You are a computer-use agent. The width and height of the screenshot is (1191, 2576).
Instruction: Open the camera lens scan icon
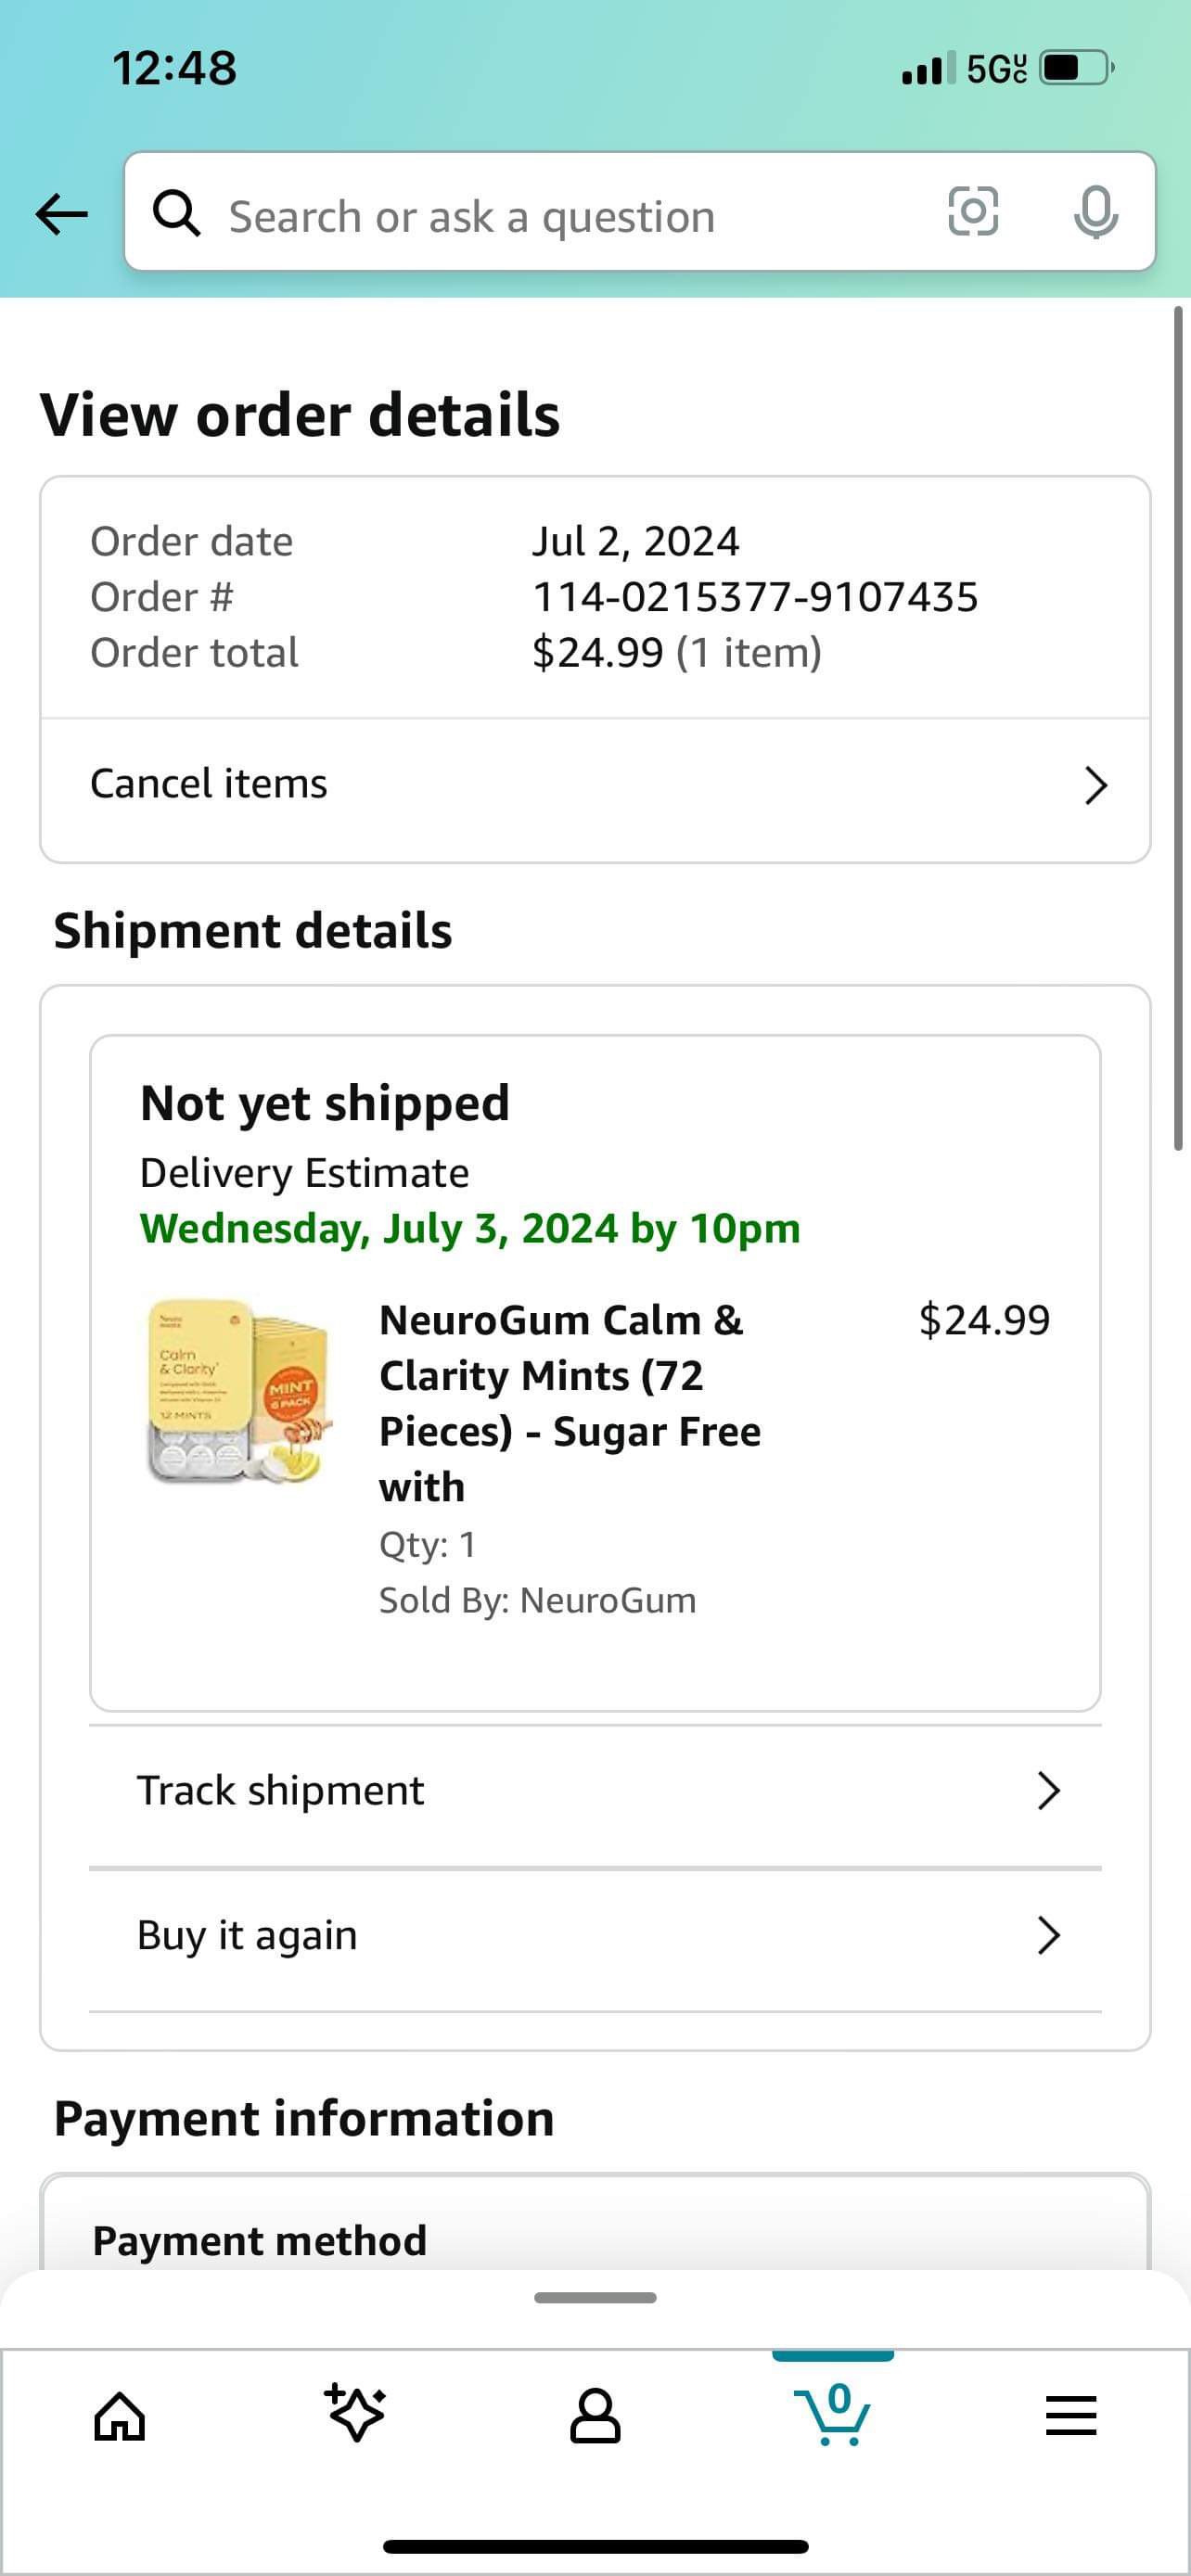pyautogui.click(x=972, y=212)
